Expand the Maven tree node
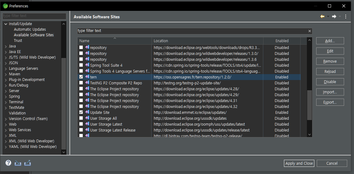This screenshot has width=354, height=174. coord(6,74)
